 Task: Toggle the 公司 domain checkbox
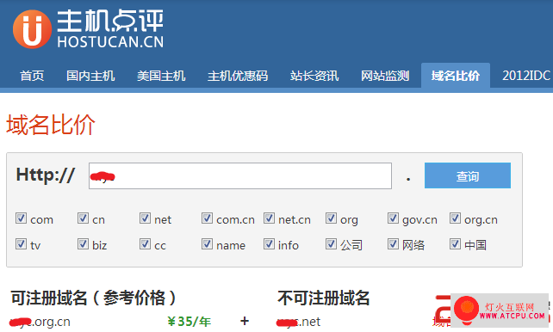coord(331,243)
